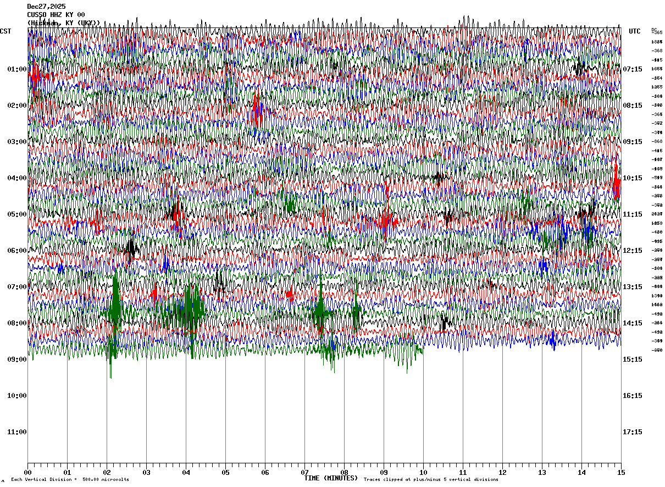Click the 16:15 UTC time label
The height and width of the screenshot is (487, 665).
[x=633, y=396]
